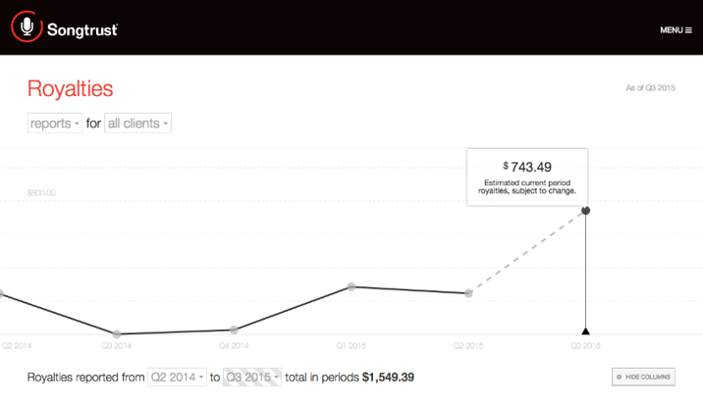Select the Q3 2015 data point on chart
The width and height of the screenshot is (703, 409).
[x=585, y=210]
